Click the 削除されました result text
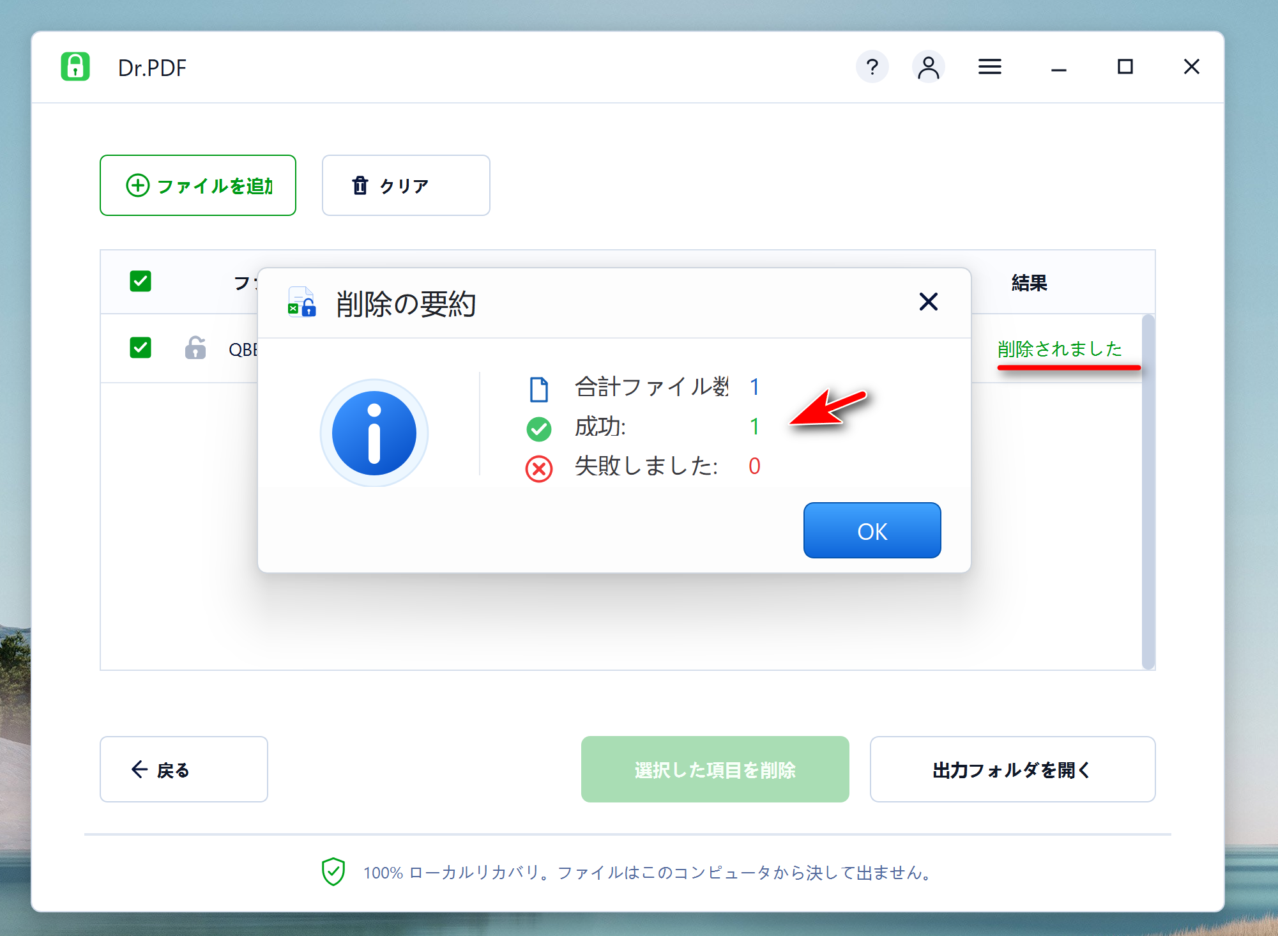The image size is (1278, 936). pyautogui.click(x=1060, y=349)
